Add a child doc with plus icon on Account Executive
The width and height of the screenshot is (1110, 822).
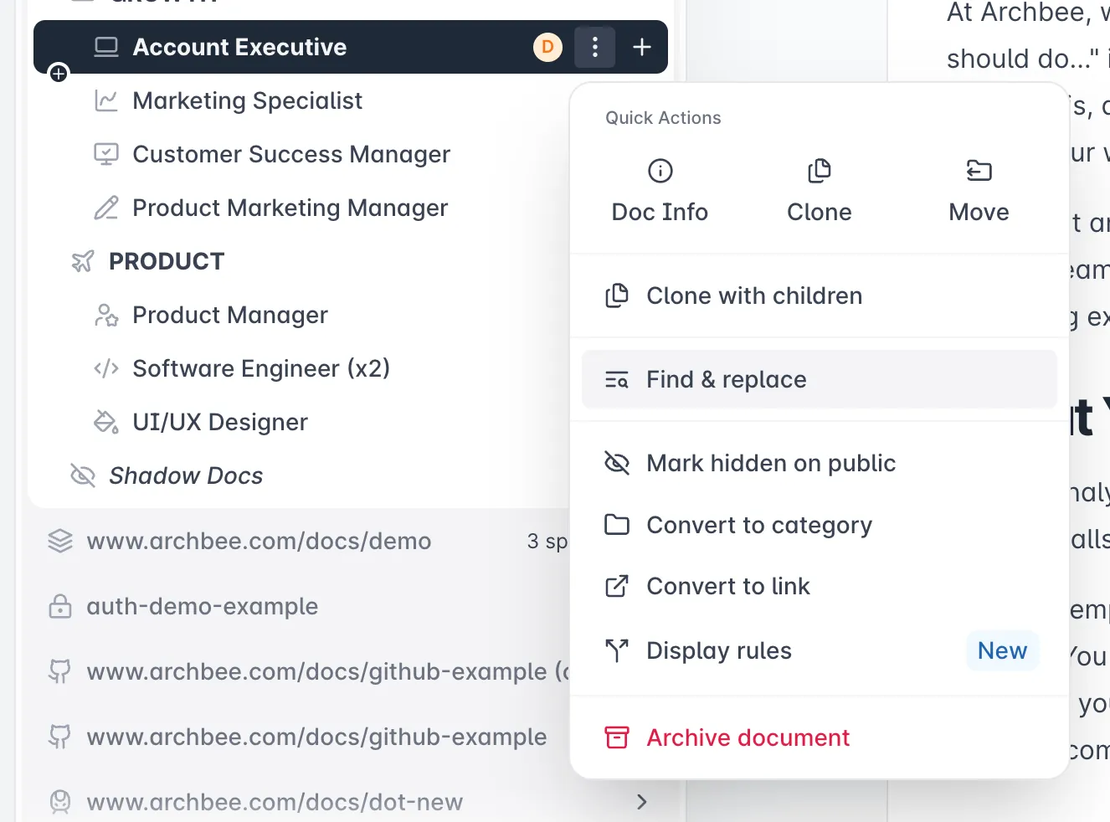[642, 47]
